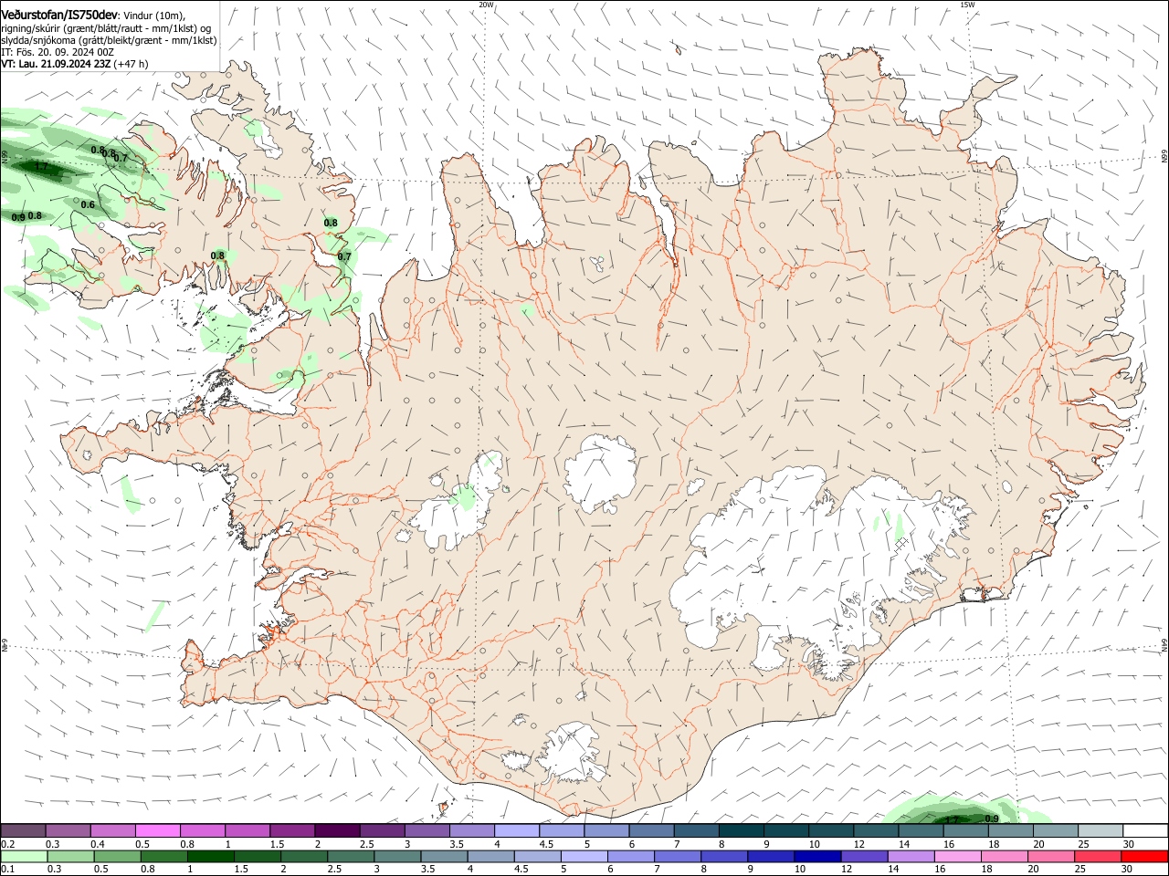Click the 0.9 value in bottom right rain cell

tap(992, 819)
